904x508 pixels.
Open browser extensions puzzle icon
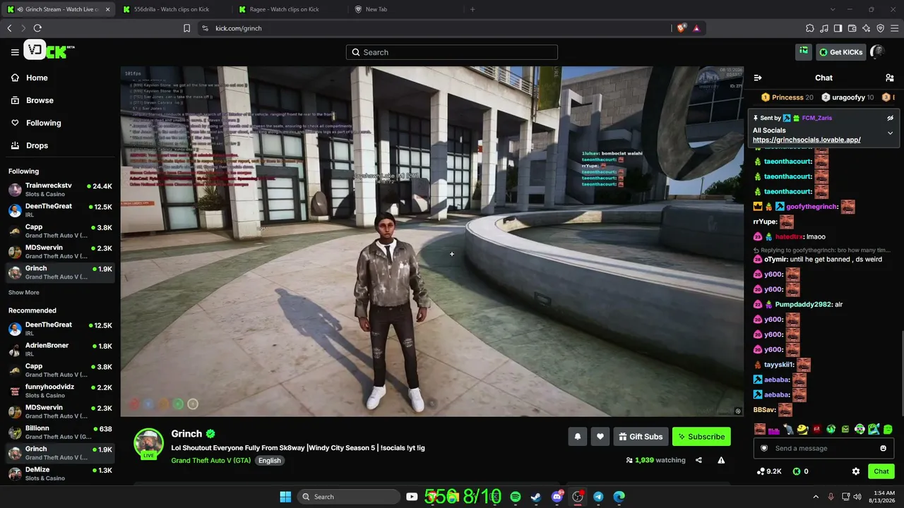[x=810, y=28]
